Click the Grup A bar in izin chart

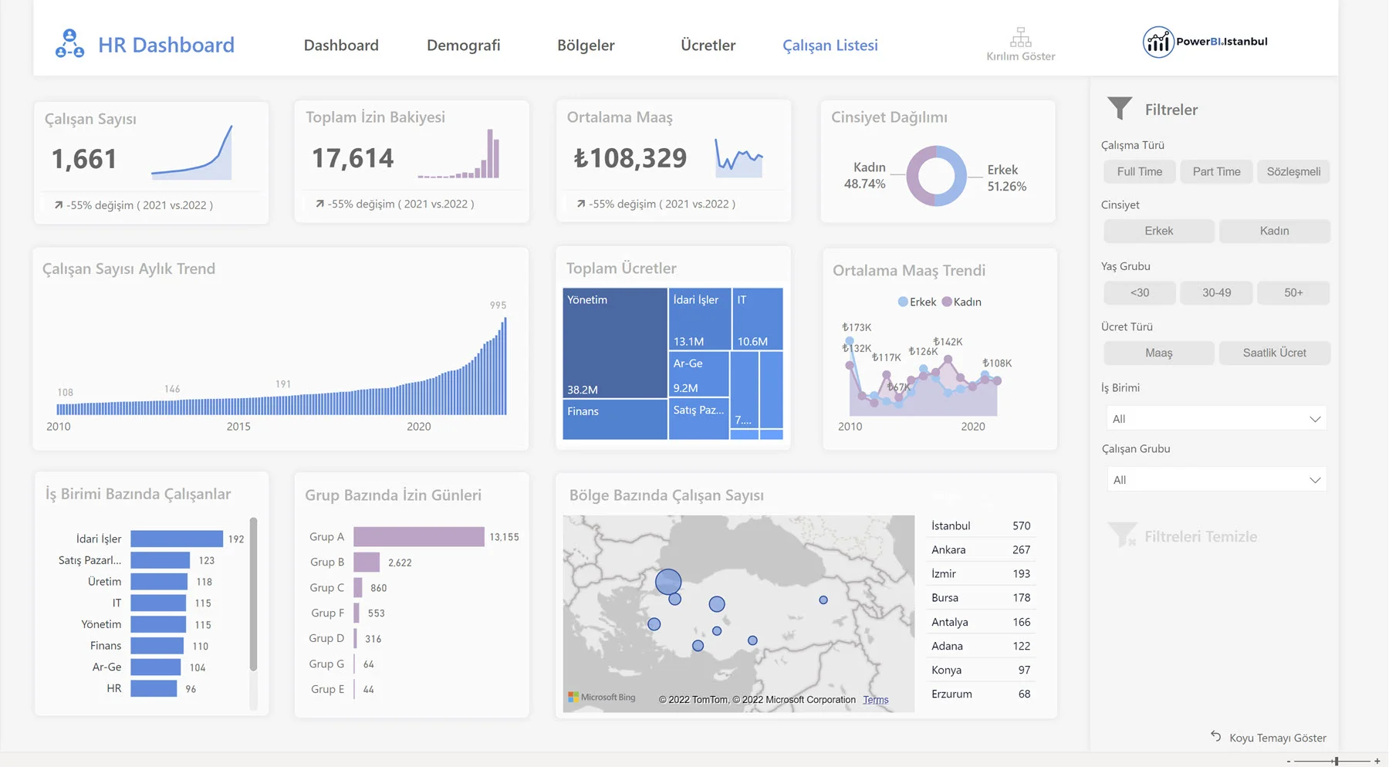pos(419,536)
